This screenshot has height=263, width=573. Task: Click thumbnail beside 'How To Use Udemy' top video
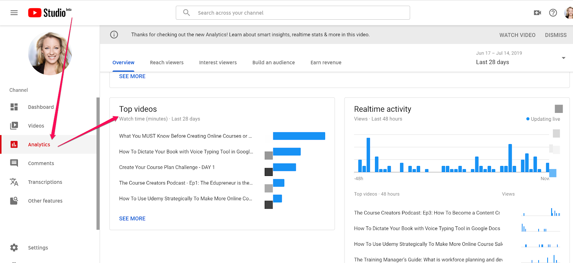[269, 205]
